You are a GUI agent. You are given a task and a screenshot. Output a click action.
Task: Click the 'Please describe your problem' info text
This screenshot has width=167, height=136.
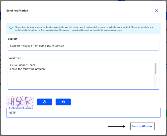pyautogui.click(x=84, y=29)
